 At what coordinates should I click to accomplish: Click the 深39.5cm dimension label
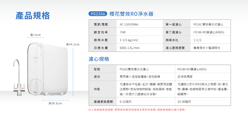coord(55,103)
